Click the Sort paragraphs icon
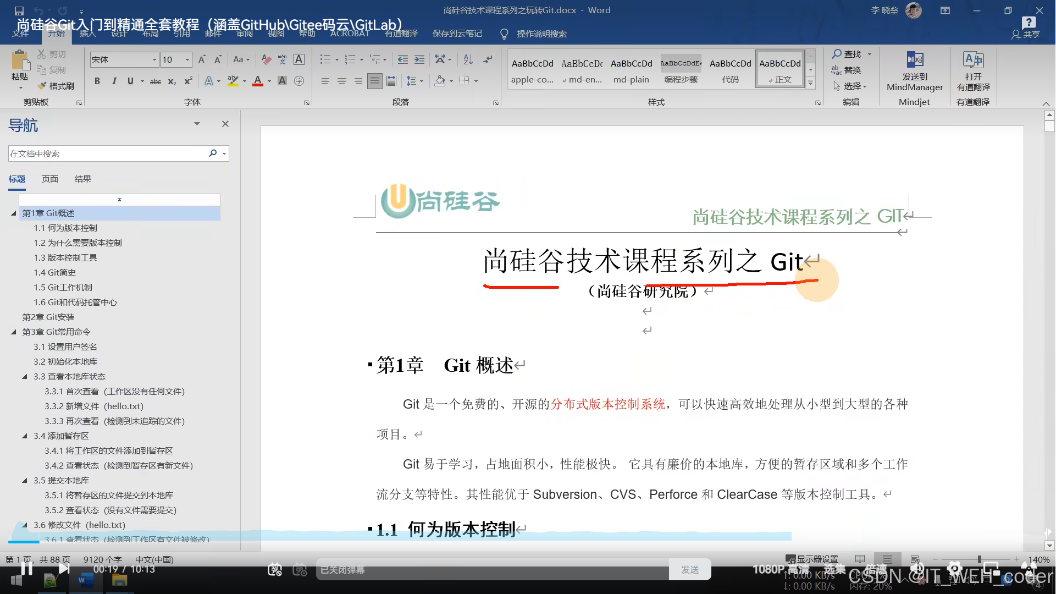The height and width of the screenshot is (594, 1056). click(468, 59)
